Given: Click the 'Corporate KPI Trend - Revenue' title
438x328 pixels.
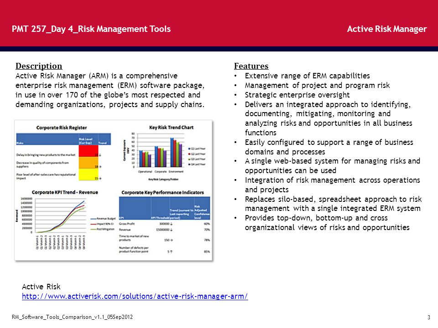Looking at the screenshot, I should point(65,192).
